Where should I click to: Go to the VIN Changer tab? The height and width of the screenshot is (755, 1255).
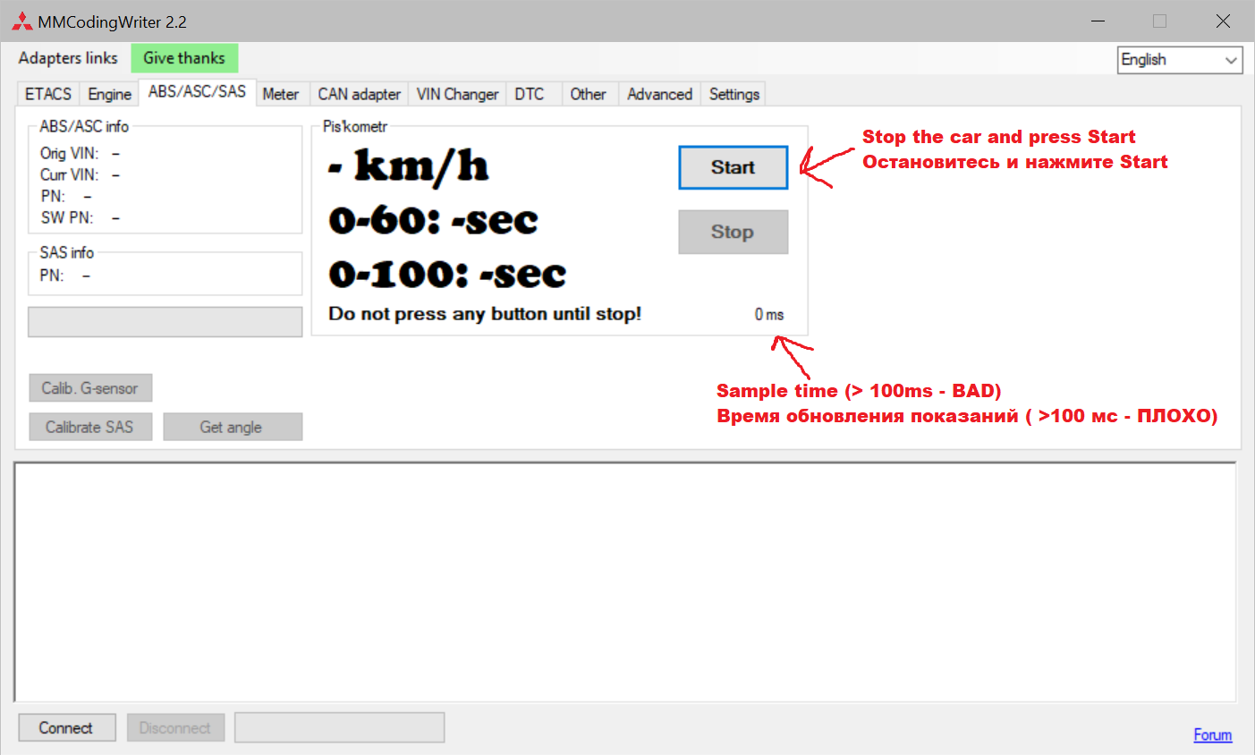coord(457,95)
